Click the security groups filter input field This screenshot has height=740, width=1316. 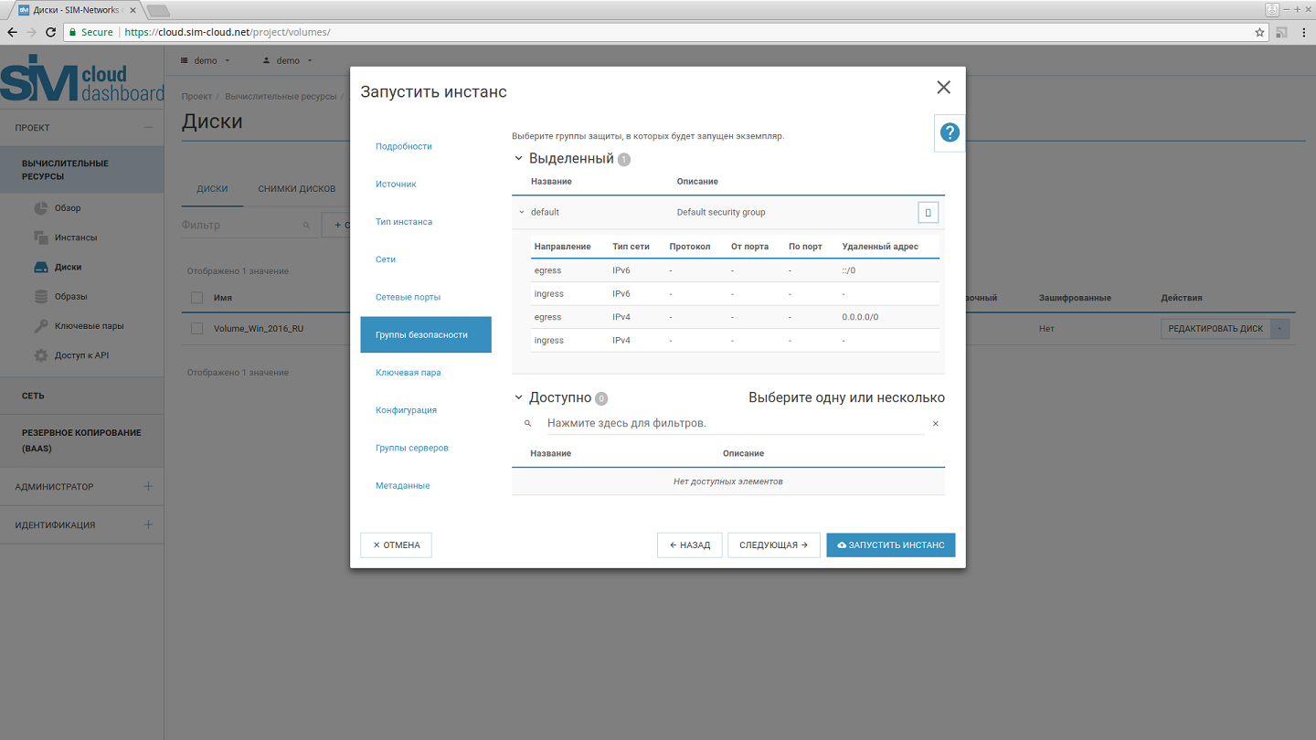point(731,424)
